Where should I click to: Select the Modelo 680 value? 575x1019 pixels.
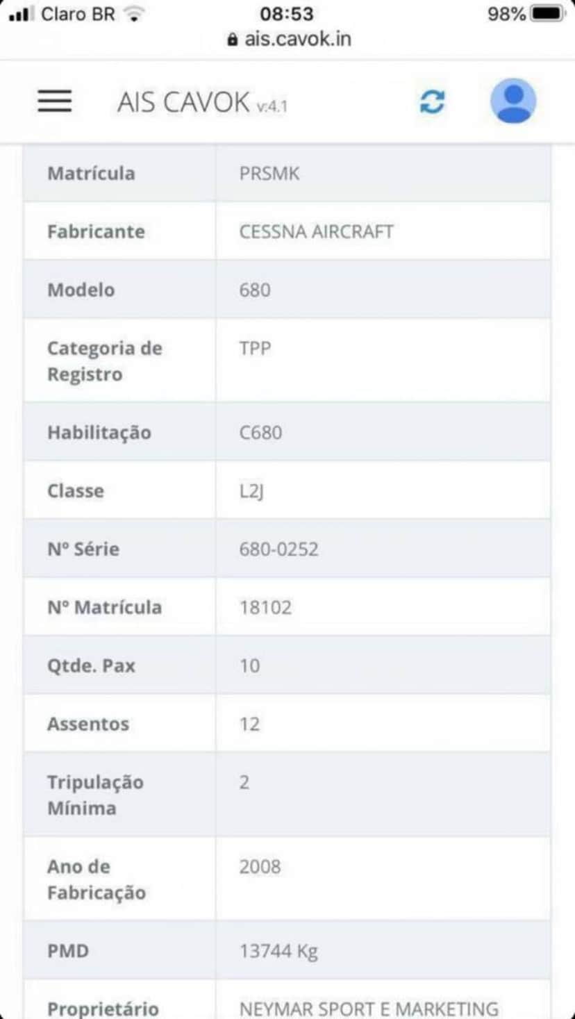click(x=255, y=290)
